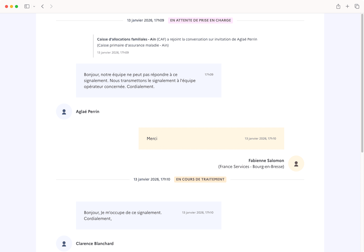Viewport: 364px width, 252px height.
Task: Click the EN COURS DE TRAITEMENT badge
Action: click(x=200, y=179)
